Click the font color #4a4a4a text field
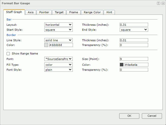The width and height of the screenshot is (166, 125). (136, 65)
